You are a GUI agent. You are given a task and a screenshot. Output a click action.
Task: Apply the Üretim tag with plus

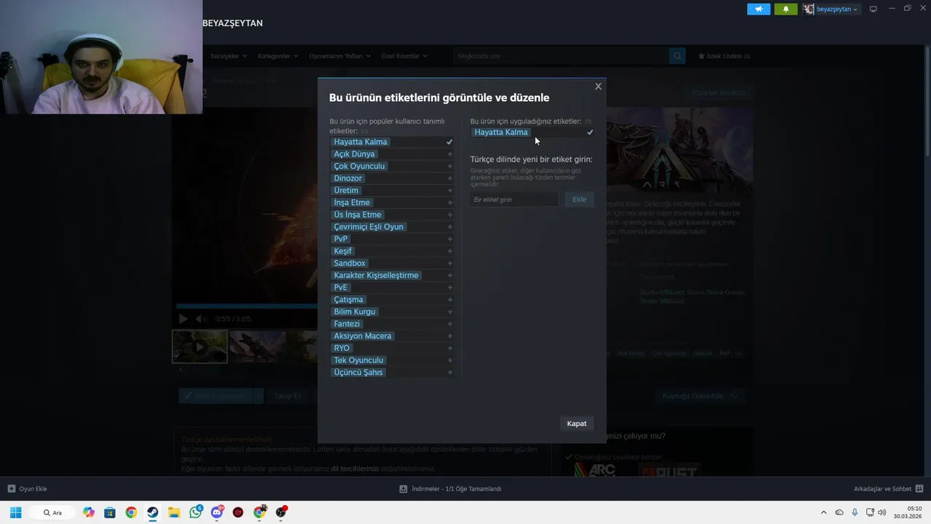coord(450,191)
